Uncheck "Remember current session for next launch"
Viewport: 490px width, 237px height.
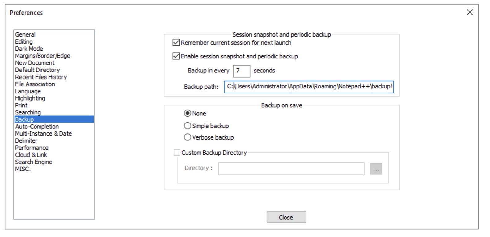pos(176,43)
